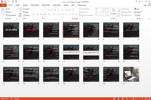
Task: Click the Format Painter brush icon
Action: (6, 15)
